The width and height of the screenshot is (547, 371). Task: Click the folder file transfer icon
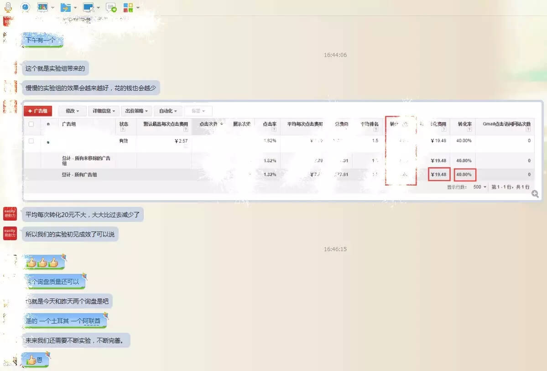(66, 7)
